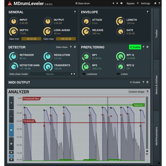Clear the analyzer with trash button

11,144
